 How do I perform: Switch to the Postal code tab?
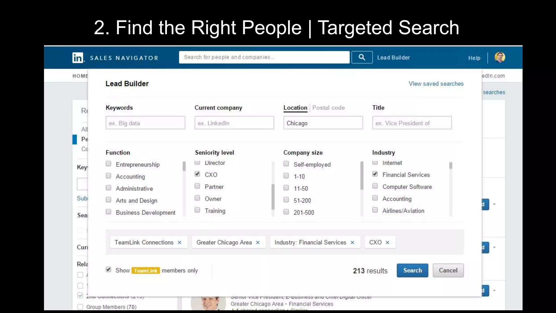point(328,108)
